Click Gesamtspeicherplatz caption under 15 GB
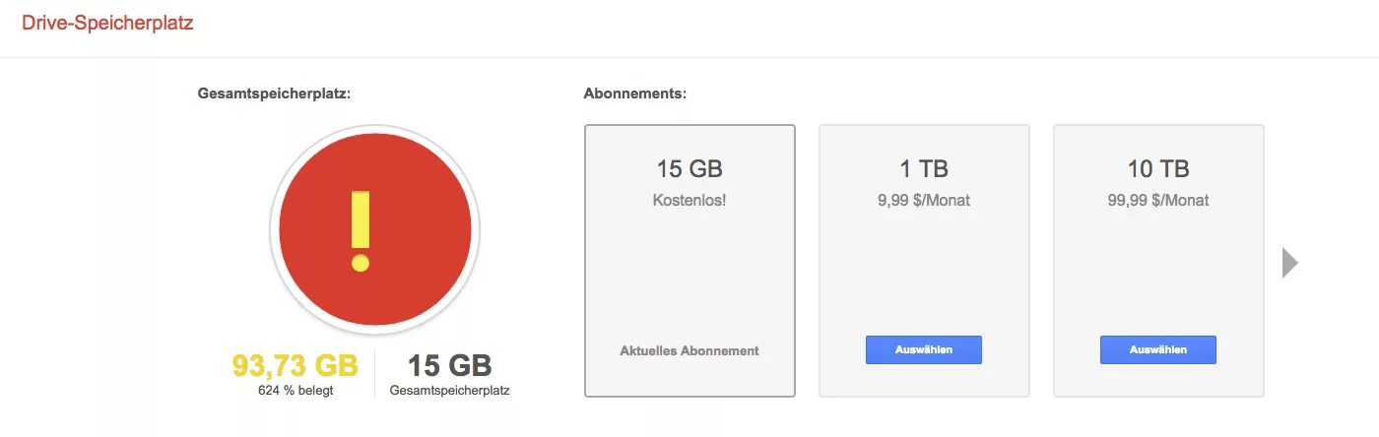This screenshot has width=1379, height=437. tap(449, 391)
